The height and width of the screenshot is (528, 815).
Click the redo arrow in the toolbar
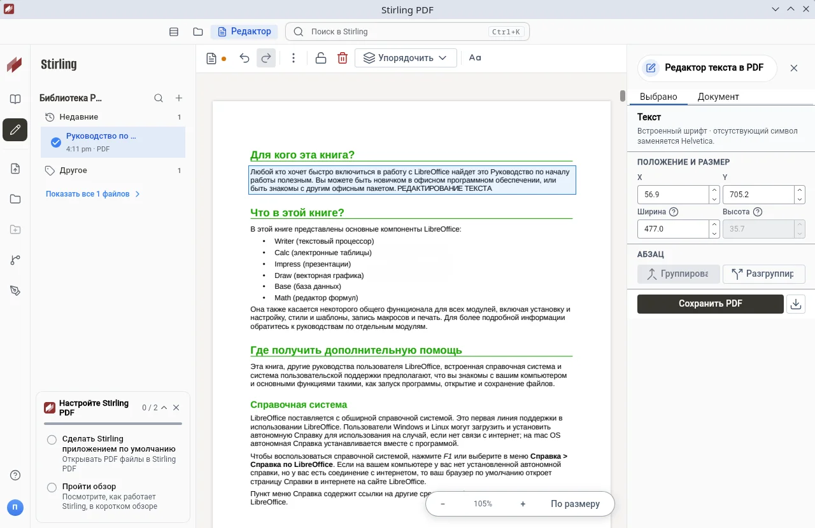click(266, 58)
